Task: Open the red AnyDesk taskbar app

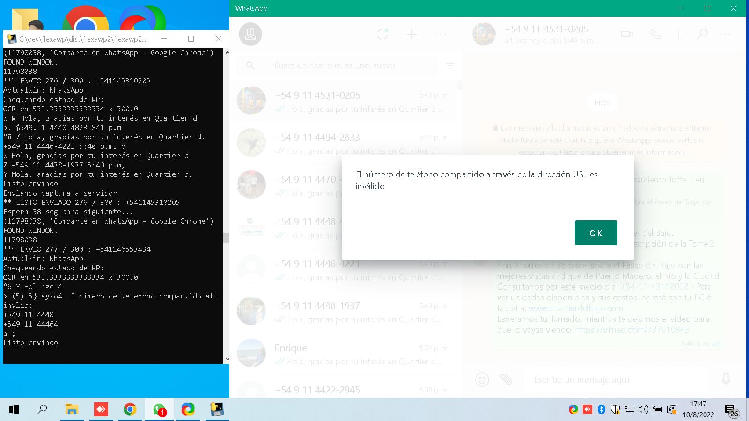Action: click(101, 410)
